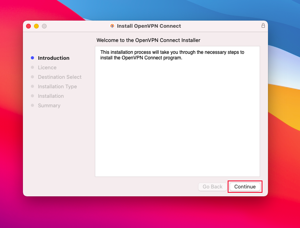300x228 pixels.
Task: Click the Summary step label
Action: (x=49, y=106)
